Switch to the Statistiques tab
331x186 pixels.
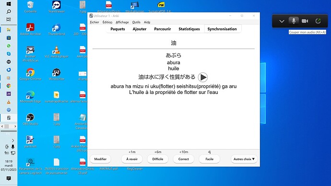[189, 29]
